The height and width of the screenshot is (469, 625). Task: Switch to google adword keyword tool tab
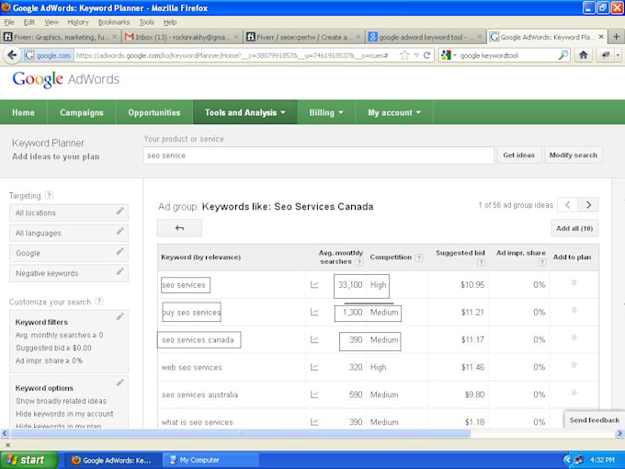[x=425, y=37]
